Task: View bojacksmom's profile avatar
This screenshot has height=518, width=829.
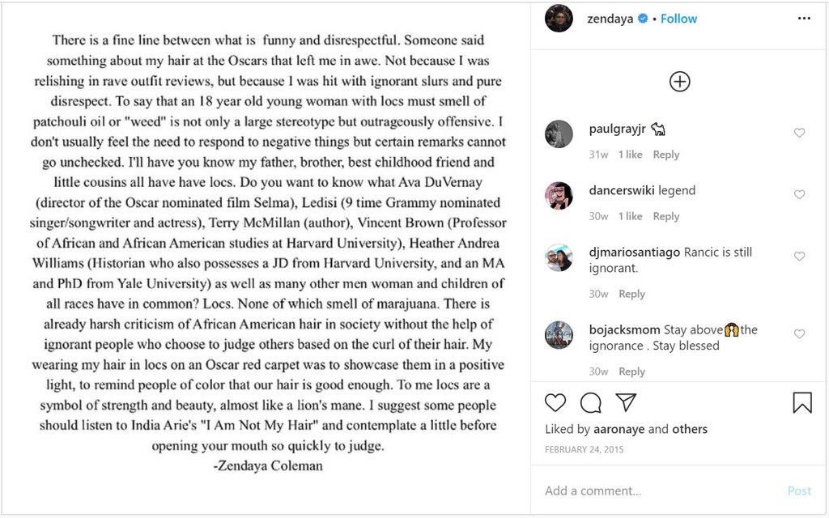Action: click(559, 335)
